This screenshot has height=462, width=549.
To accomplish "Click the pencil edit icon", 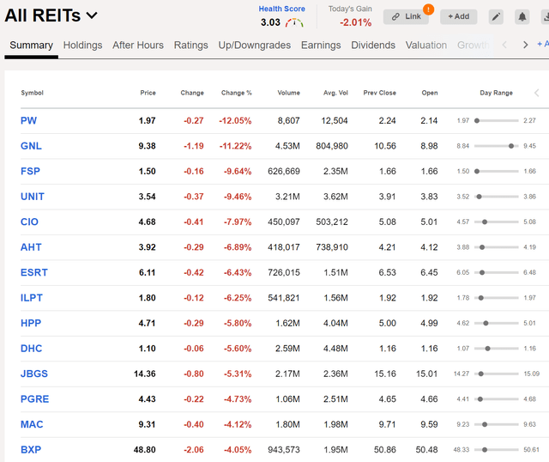I will point(496,16).
